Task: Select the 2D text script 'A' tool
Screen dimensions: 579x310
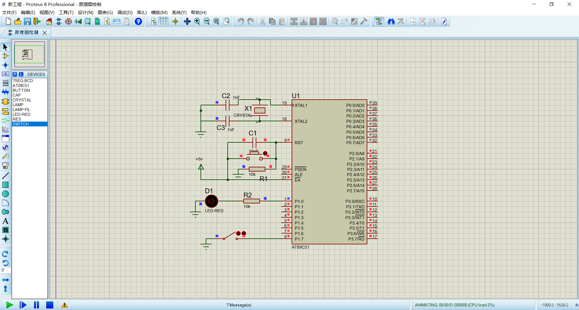Action: [x=5, y=221]
